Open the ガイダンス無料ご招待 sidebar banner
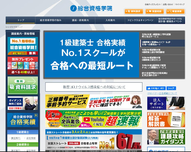 click(23, 103)
